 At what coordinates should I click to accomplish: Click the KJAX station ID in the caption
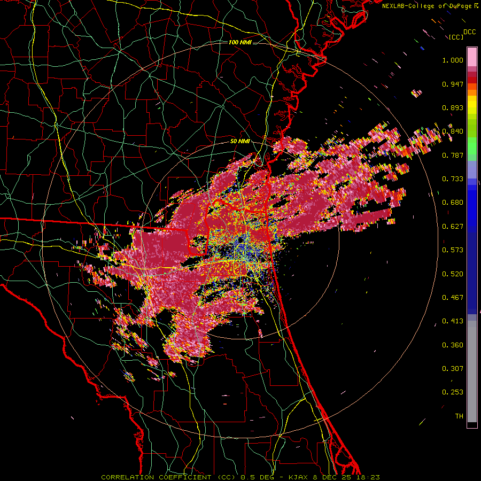[x=298, y=477]
